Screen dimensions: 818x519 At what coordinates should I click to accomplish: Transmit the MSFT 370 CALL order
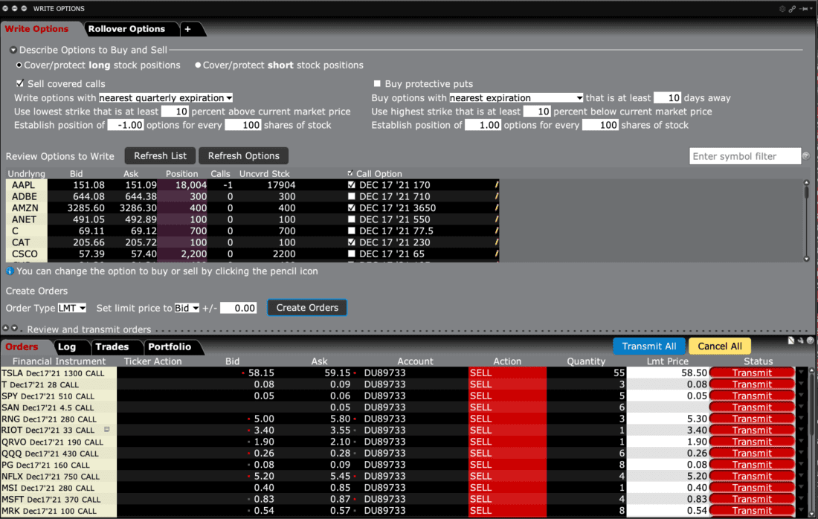coord(752,499)
